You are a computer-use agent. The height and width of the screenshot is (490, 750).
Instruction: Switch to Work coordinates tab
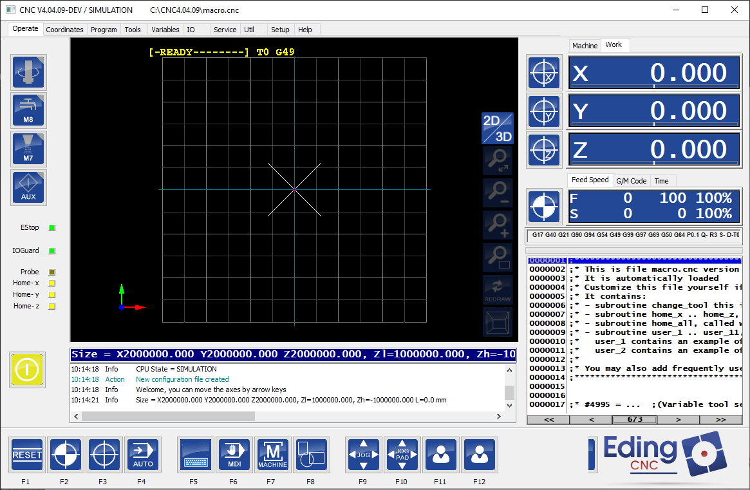click(614, 44)
